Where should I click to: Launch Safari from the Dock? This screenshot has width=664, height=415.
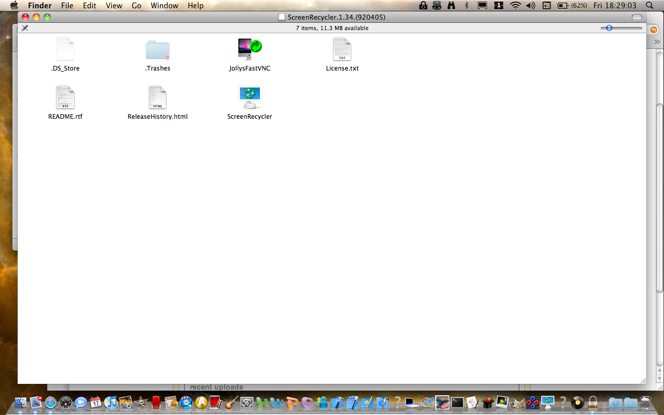click(x=50, y=402)
